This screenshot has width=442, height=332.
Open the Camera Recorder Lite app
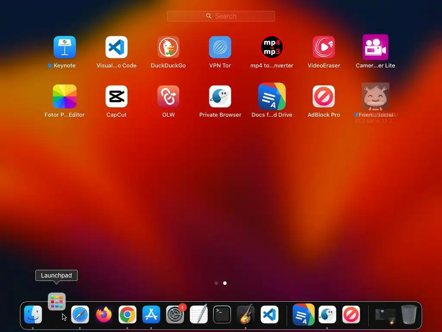[x=376, y=47]
